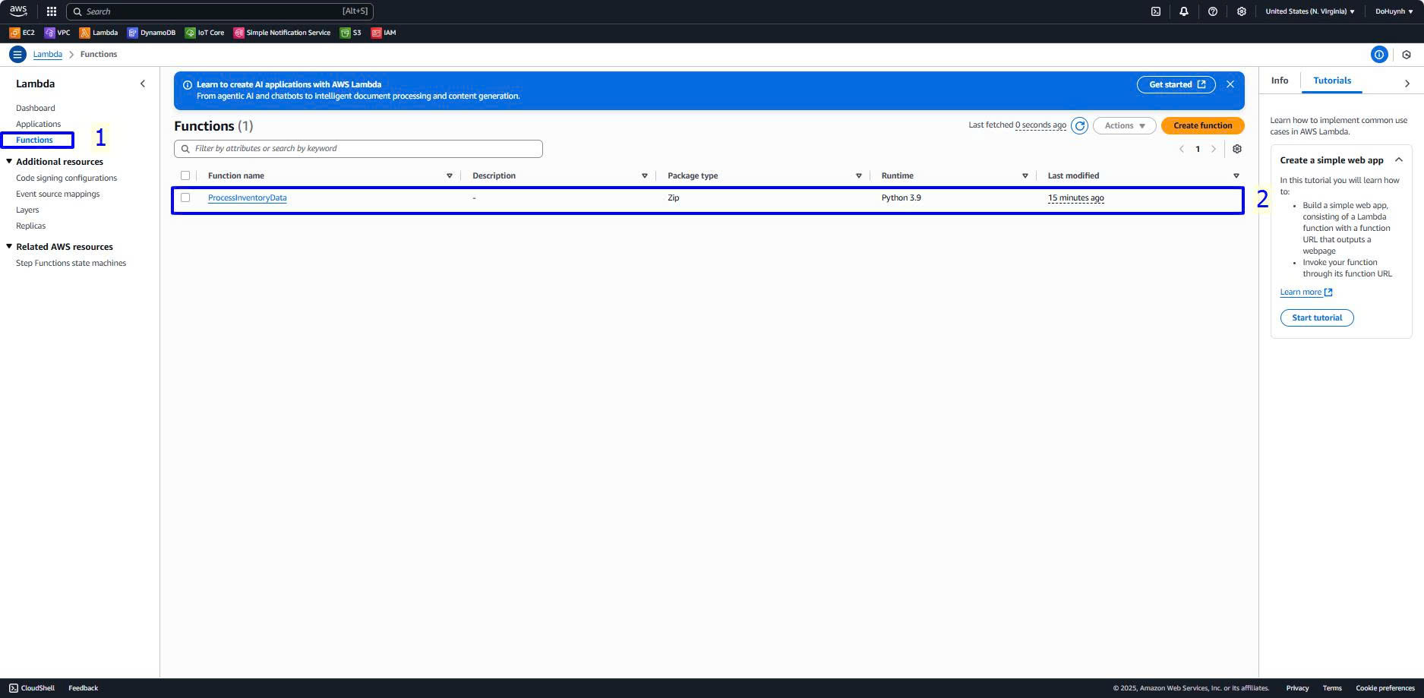Image resolution: width=1424 pixels, height=698 pixels.
Task: Toggle the hamburger navigation menu icon
Action: (x=17, y=55)
